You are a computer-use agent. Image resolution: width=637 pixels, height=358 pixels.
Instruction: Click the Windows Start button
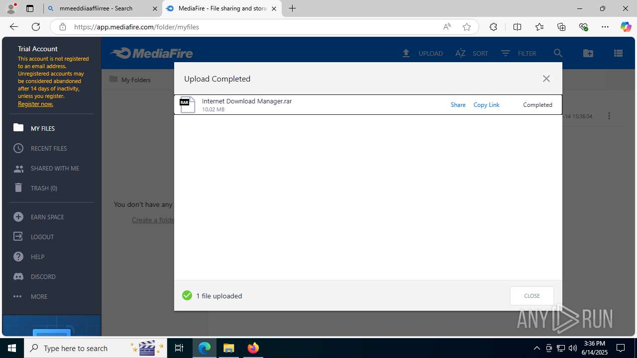tap(12, 348)
